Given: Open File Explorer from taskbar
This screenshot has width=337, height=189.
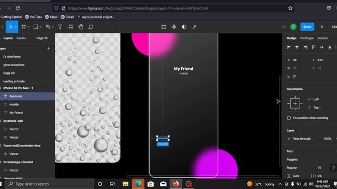Looking at the screenshot, I should [125, 184].
